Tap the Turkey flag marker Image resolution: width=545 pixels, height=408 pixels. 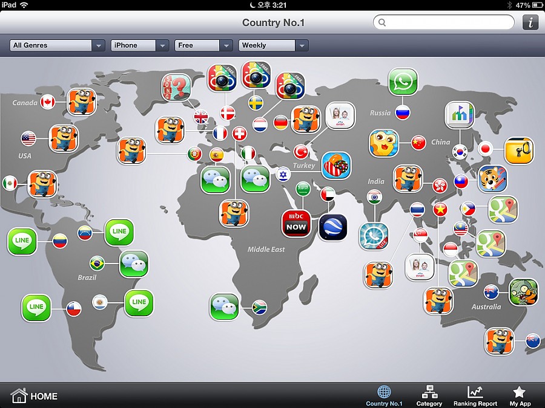pyautogui.click(x=301, y=152)
